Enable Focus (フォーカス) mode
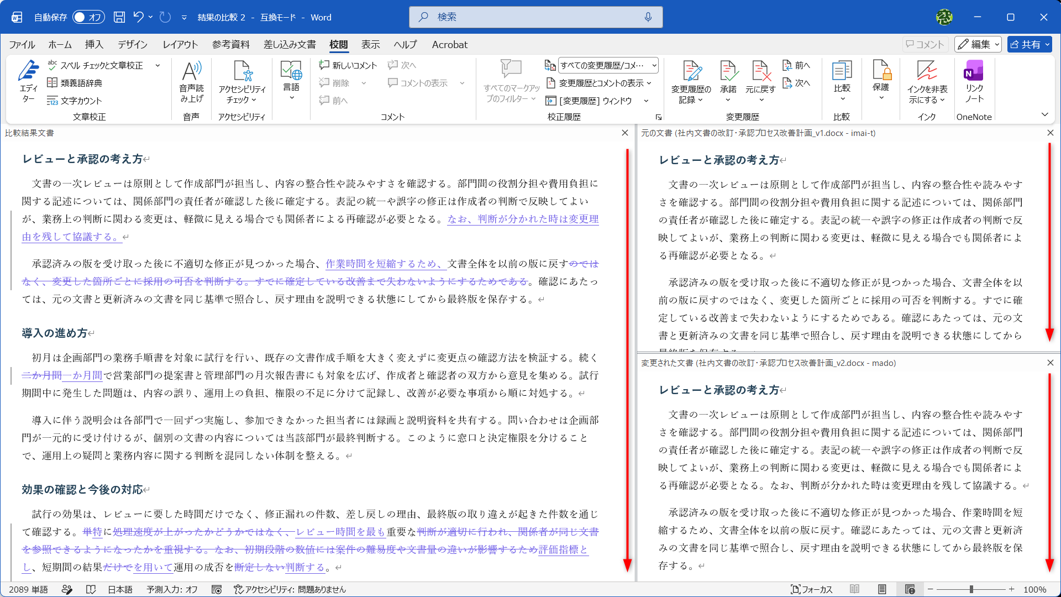 coord(811,589)
